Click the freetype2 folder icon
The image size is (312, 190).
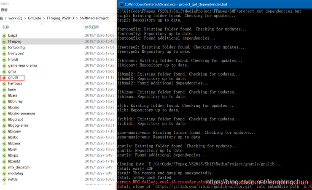pyautogui.click(x=4, y=54)
